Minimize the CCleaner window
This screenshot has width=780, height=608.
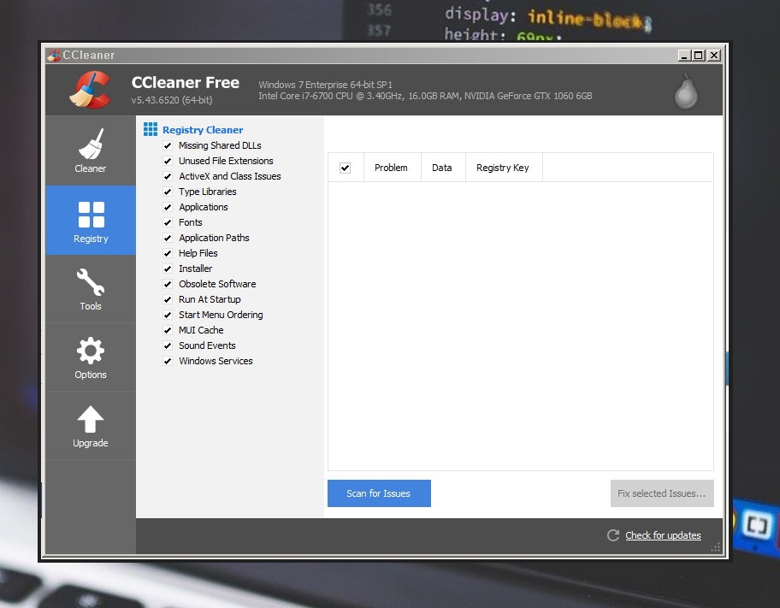pos(684,56)
